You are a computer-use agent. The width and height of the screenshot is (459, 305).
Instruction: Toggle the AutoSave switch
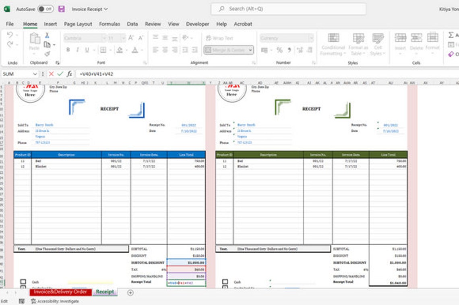[45, 9]
